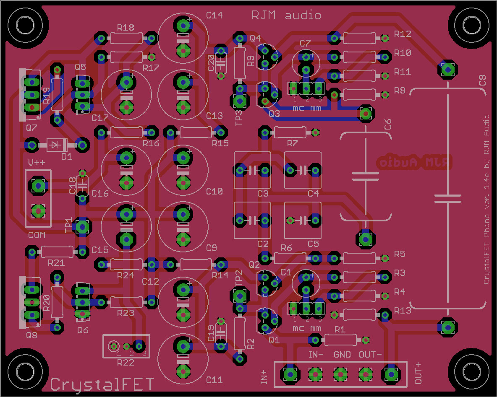Click the R12 resistor label
Screen dimensions: 497x397
403,34
